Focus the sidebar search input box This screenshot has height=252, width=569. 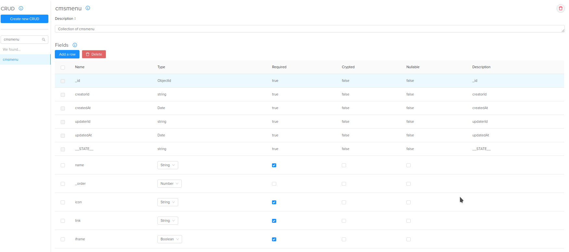click(21, 40)
